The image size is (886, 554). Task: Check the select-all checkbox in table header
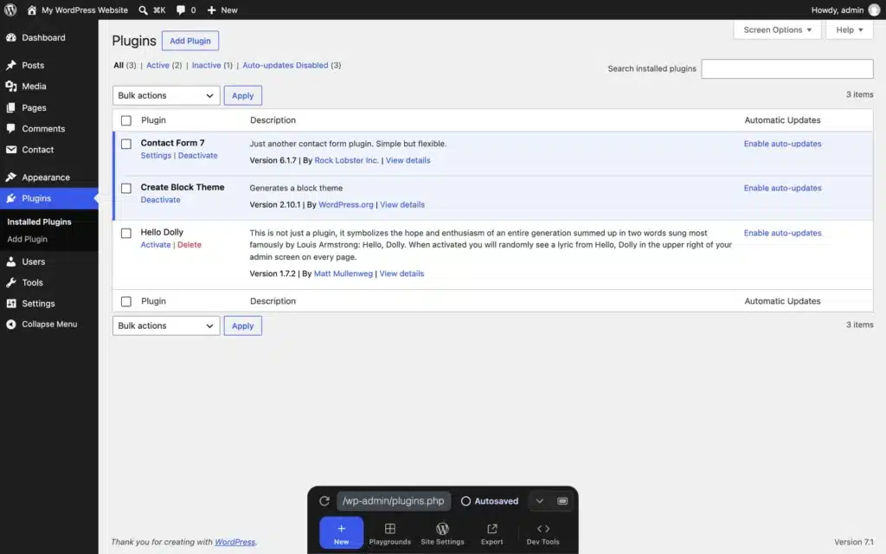coord(126,120)
